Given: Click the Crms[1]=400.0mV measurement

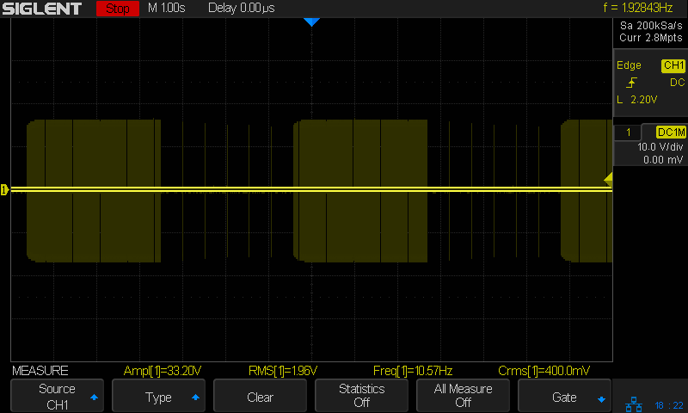Looking at the screenshot, I should pyautogui.click(x=544, y=371).
